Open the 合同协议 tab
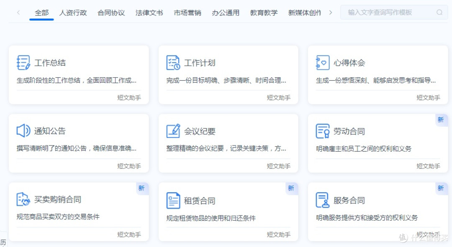 point(111,13)
